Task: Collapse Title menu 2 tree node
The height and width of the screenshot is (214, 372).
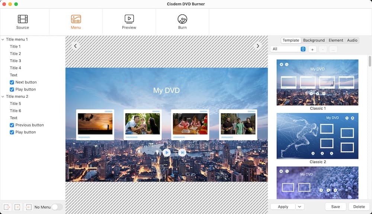Action: pos(3,97)
